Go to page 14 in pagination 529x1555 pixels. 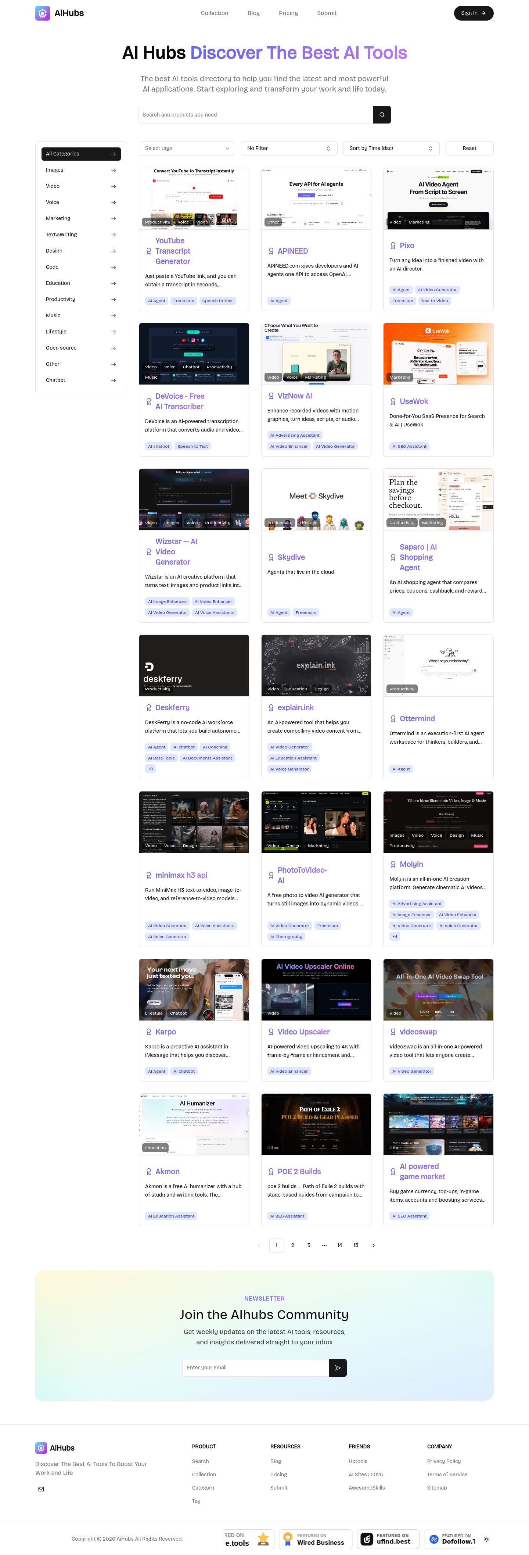(x=339, y=1245)
